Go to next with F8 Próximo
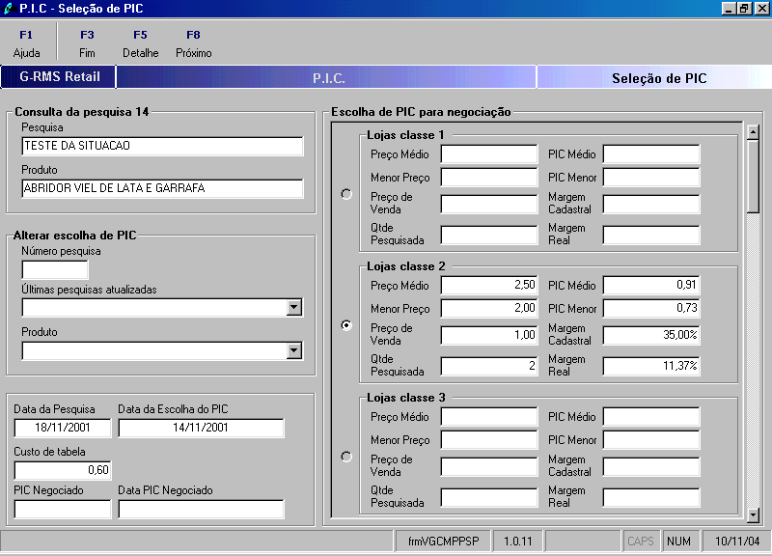This screenshot has width=772, height=556. pos(194,43)
